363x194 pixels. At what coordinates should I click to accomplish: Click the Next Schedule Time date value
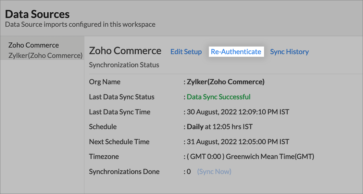pyautogui.click(x=238, y=142)
